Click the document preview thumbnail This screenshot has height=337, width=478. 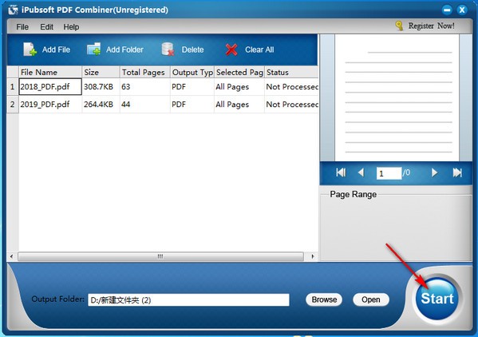pos(397,97)
